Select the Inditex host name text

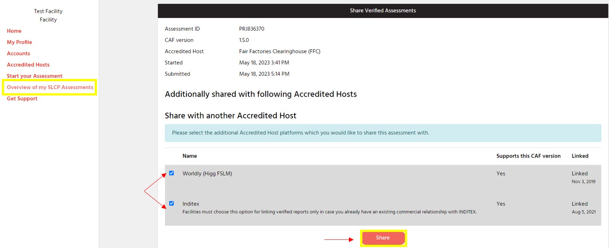pos(191,204)
